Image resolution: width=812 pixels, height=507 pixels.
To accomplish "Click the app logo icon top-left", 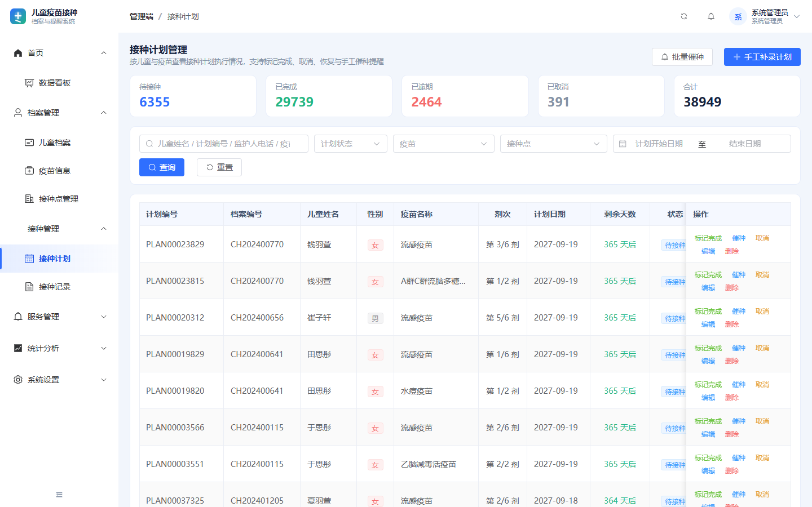I will click(18, 16).
